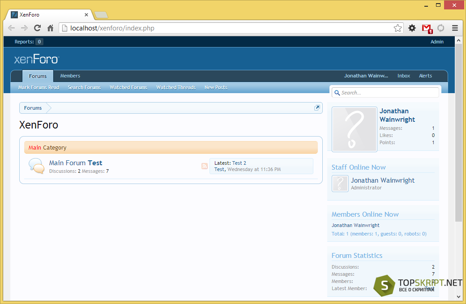The height and width of the screenshot is (304, 466).
Task: Open a new browser tab
Action: pyautogui.click(x=101, y=15)
